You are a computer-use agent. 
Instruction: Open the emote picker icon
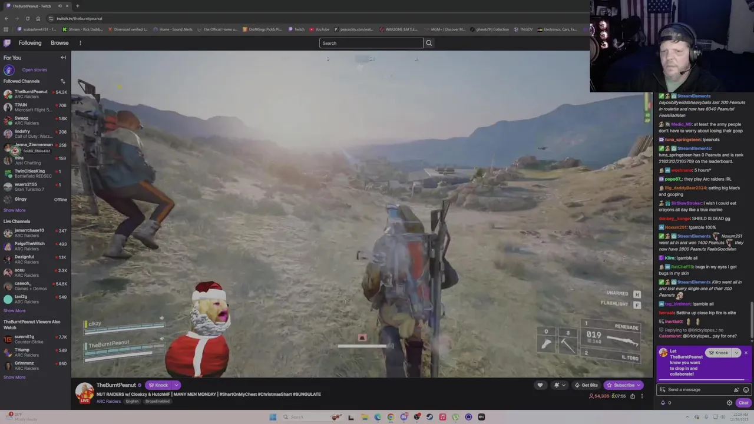coord(746,390)
